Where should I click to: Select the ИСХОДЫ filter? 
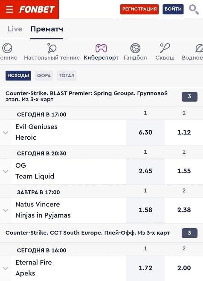pos(18,75)
